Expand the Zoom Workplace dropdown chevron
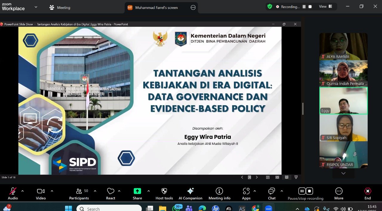The image size is (382, 211). tap(36, 7)
